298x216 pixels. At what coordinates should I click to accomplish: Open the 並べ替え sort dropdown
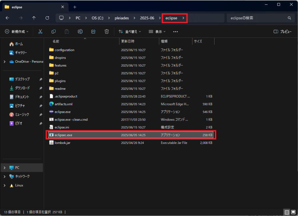(130, 31)
